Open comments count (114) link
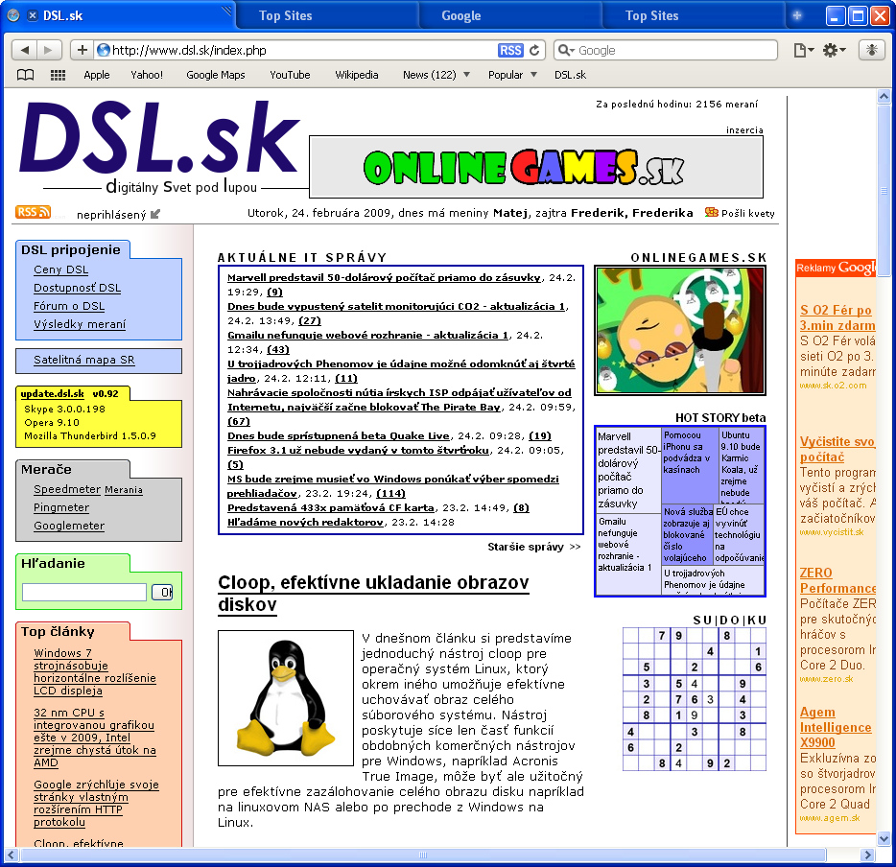896x867 pixels. [390, 494]
